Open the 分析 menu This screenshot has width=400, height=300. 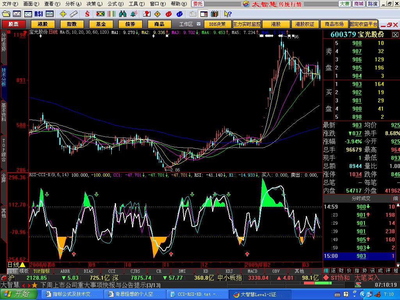(x=73, y=4)
